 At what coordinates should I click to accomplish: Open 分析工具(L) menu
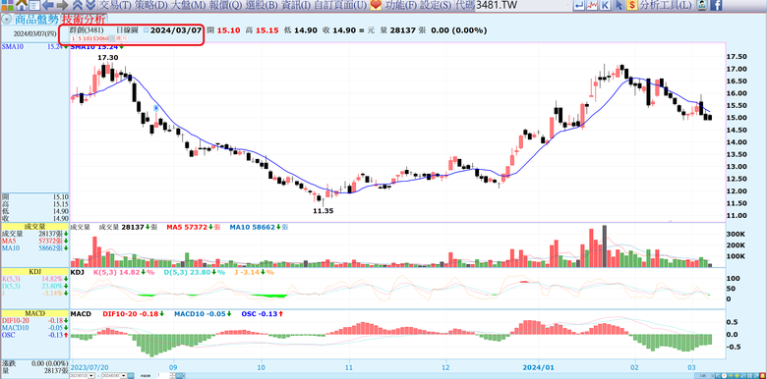click(x=666, y=5)
